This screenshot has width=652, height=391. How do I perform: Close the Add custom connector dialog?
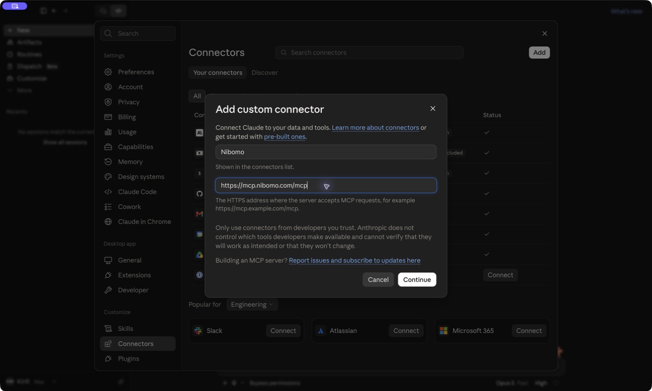[x=433, y=108]
